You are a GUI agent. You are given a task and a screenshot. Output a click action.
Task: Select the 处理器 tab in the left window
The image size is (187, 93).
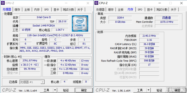pyautogui.click(x=7, y=9)
